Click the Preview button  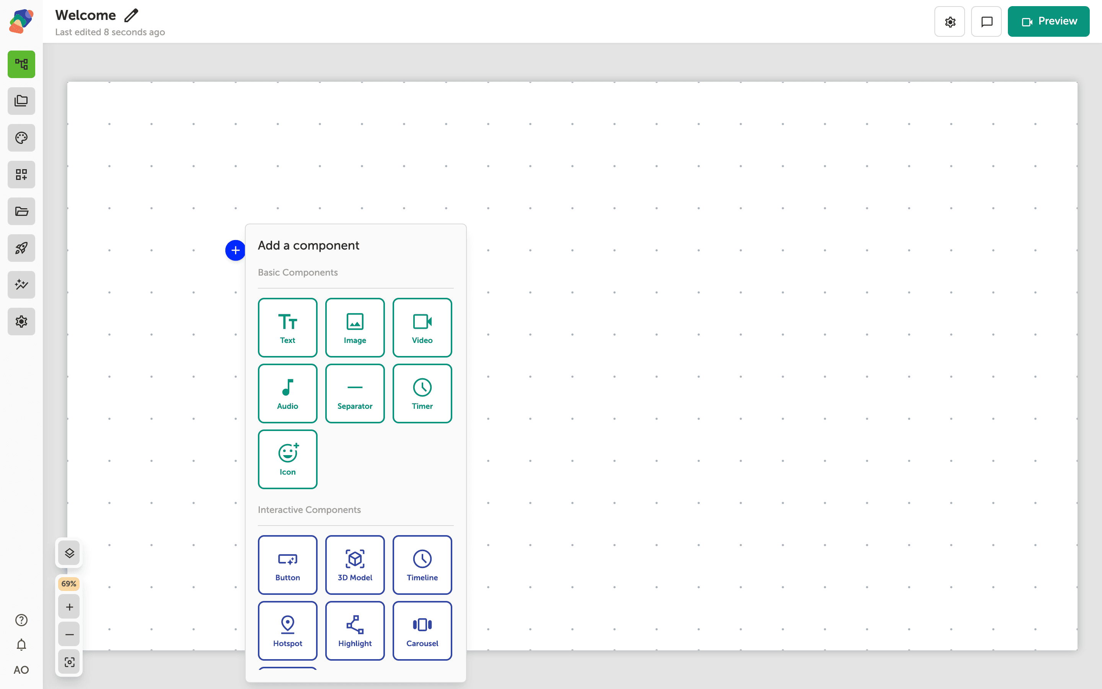1048,21
